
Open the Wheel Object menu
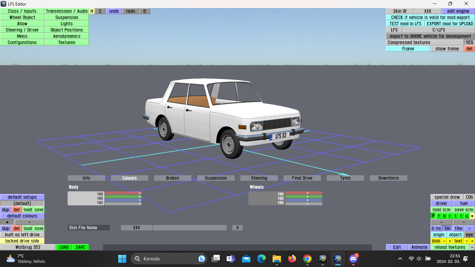pyautogui.click(x=22, y=17)
